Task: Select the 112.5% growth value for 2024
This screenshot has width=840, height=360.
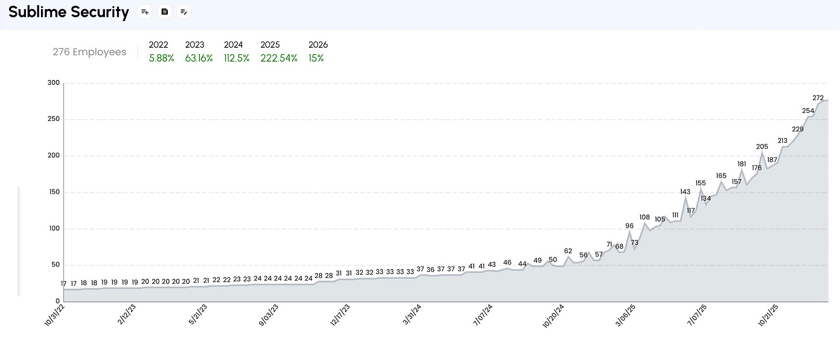Action: point(237,58)
